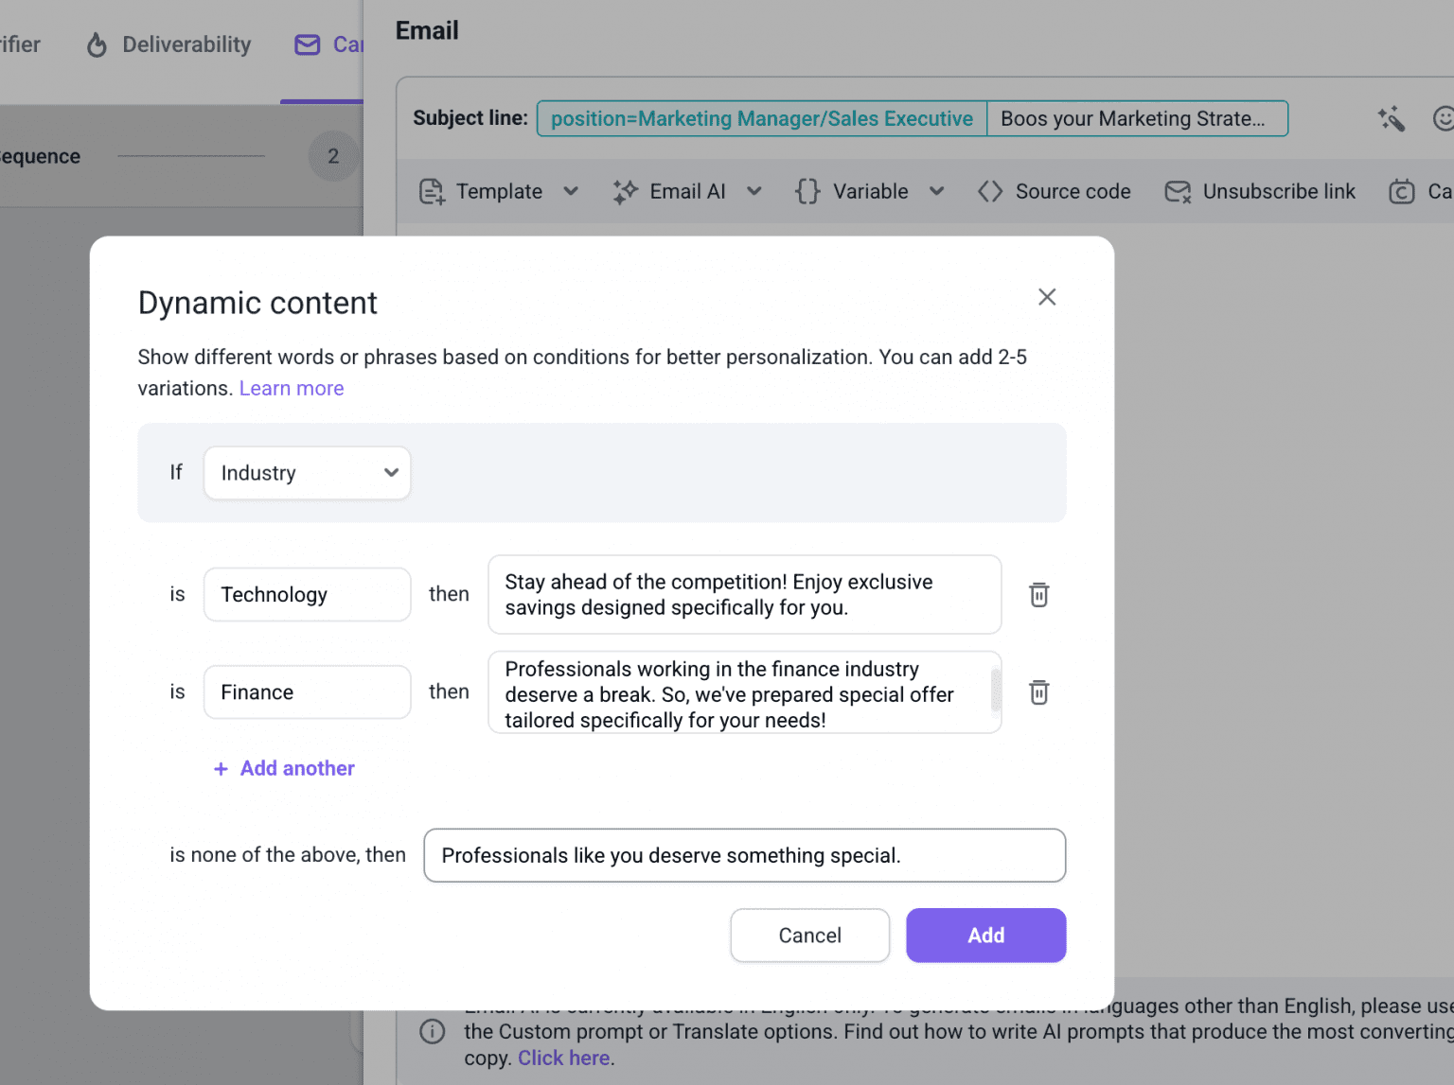Click the info icon beside Email AI notice
The width and height of the screenshot is (1454, 1085).
432,1031
